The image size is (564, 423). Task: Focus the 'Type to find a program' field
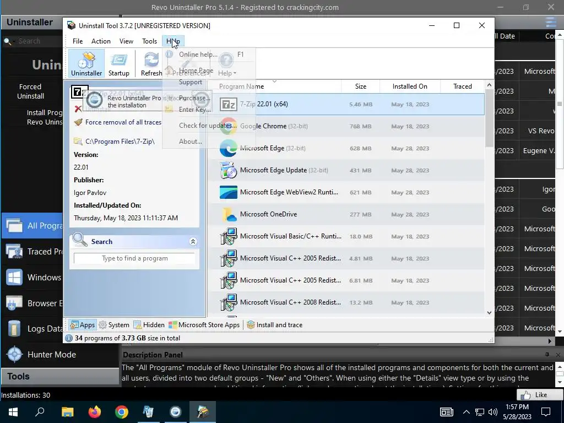point(134,258)
